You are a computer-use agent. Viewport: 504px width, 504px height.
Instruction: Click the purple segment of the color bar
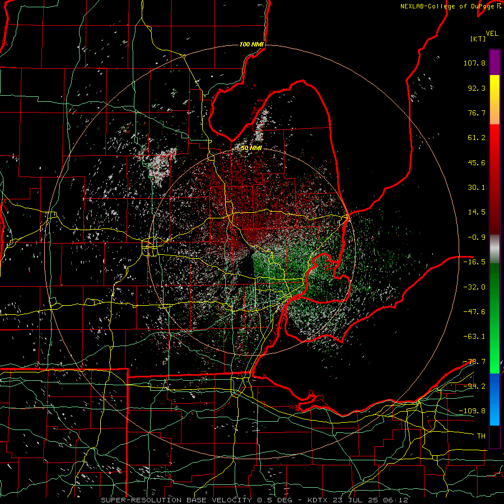click(494, 62)
